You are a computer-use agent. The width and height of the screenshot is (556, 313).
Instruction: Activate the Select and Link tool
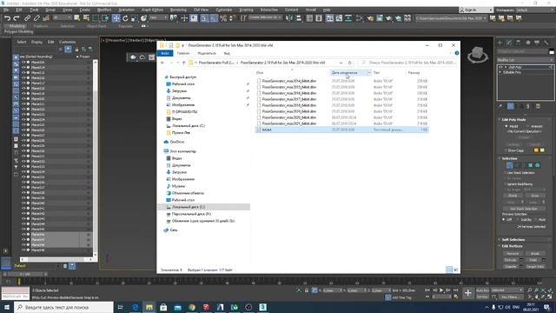[x=27, y=18]
